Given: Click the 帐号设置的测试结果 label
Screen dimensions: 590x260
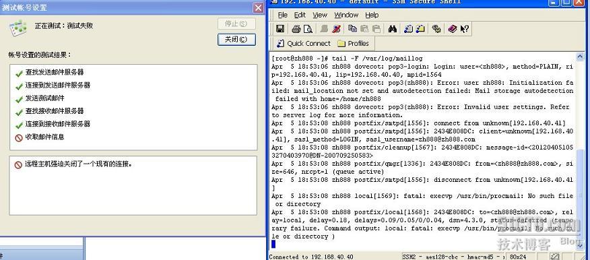Looking at the screenshot, I should [x=40, y=55].
